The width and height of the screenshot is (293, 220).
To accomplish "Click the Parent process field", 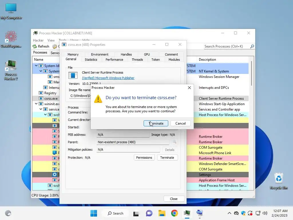I will tap(133, 142).
